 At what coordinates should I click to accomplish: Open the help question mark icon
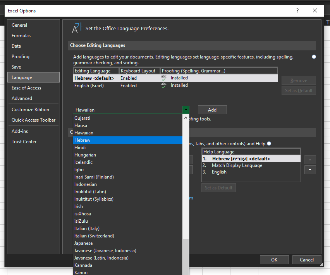[x=297, y=10]
